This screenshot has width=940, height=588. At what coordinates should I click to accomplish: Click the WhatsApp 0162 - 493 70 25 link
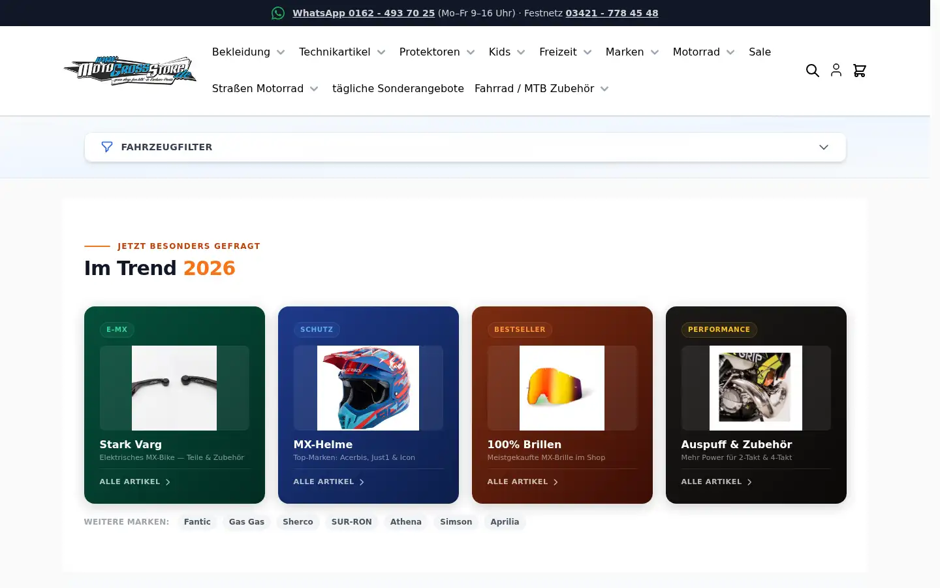point(364,13)
